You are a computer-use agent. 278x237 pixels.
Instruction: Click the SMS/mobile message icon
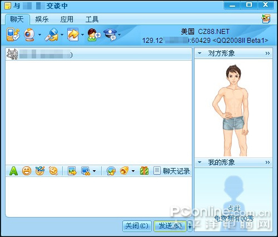pyautogui.click(x=13, y=34)
